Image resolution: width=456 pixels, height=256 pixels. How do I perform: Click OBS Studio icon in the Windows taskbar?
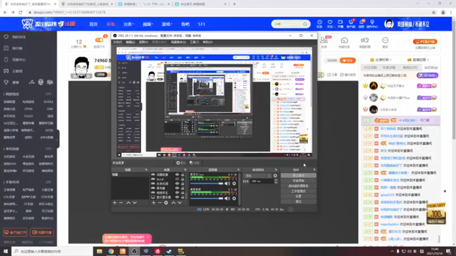pyautogui.click(x=135, y=251)
